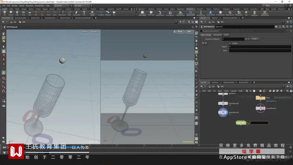Image resolution: width=293 pixels, height=165 pixels.
Task: Select the file1 node
Action: tap(260, 98)
